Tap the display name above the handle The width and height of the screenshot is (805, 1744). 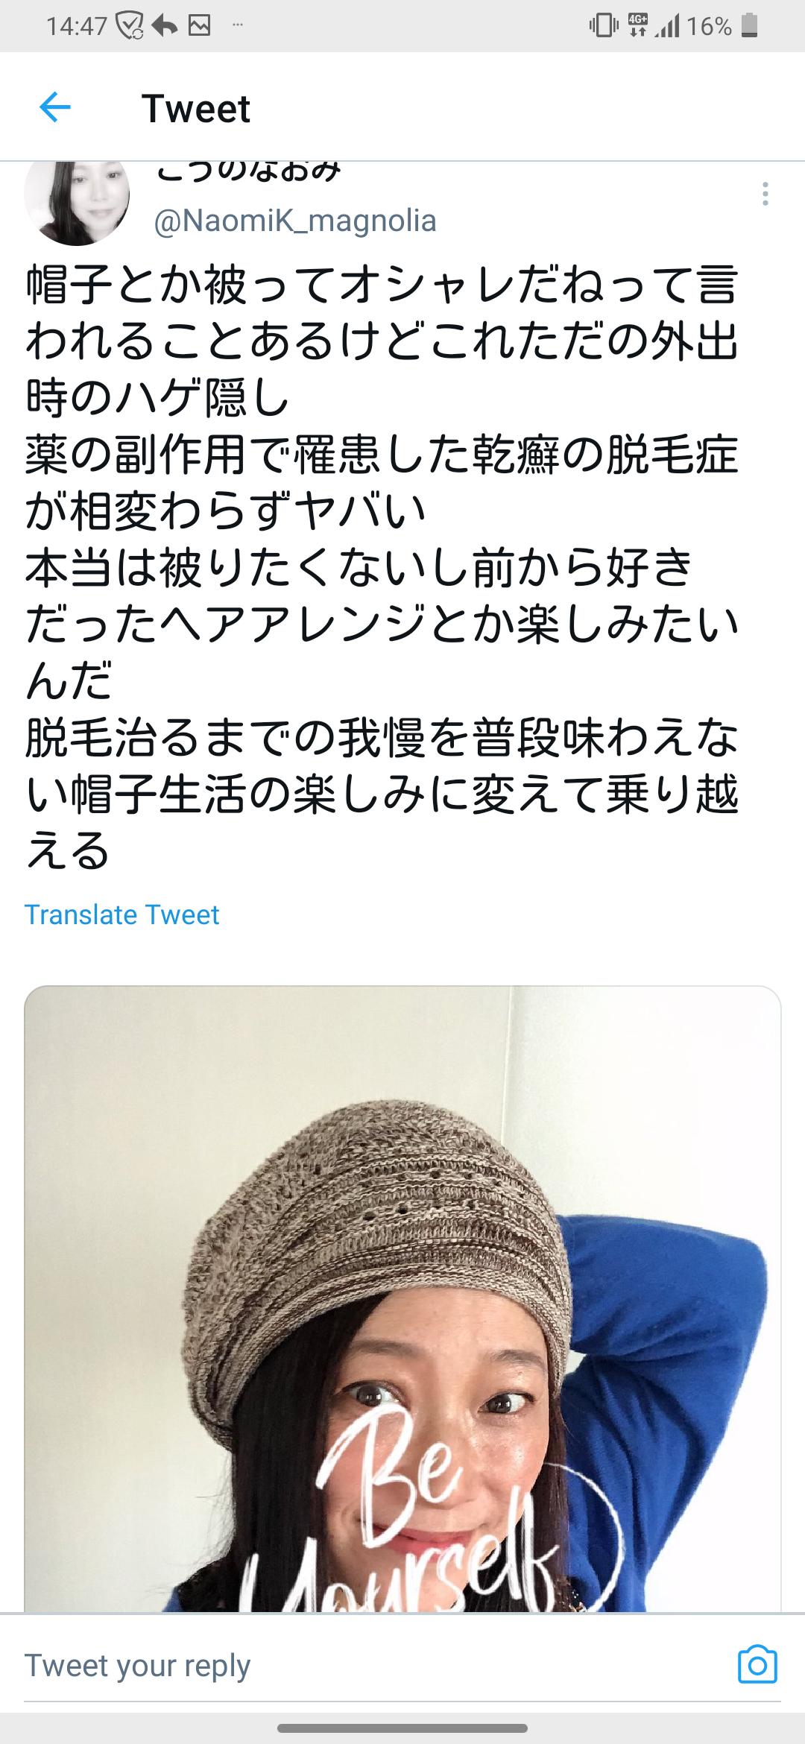point(249,171)
